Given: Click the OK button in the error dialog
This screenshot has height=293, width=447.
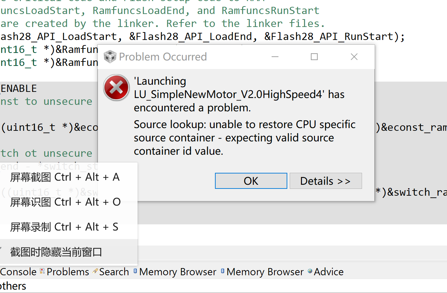Looking at the screenshot, I should 251,181.
